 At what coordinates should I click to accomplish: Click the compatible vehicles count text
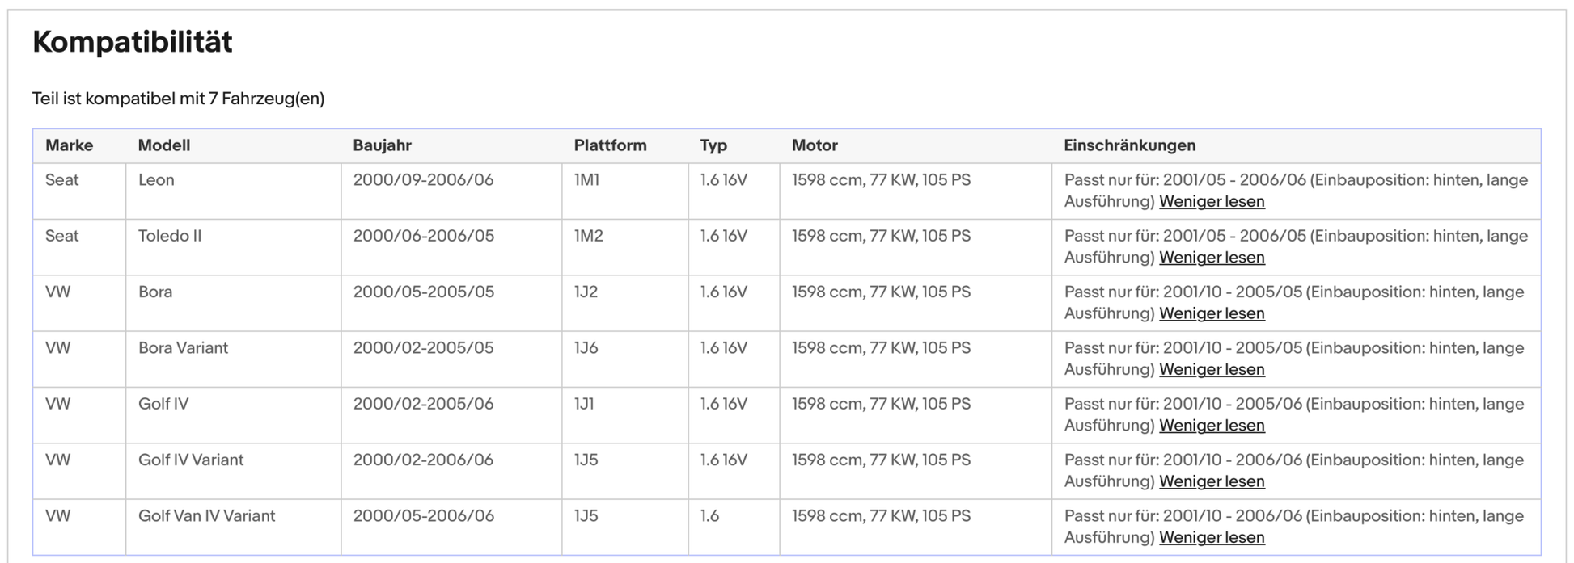point(178,99)
